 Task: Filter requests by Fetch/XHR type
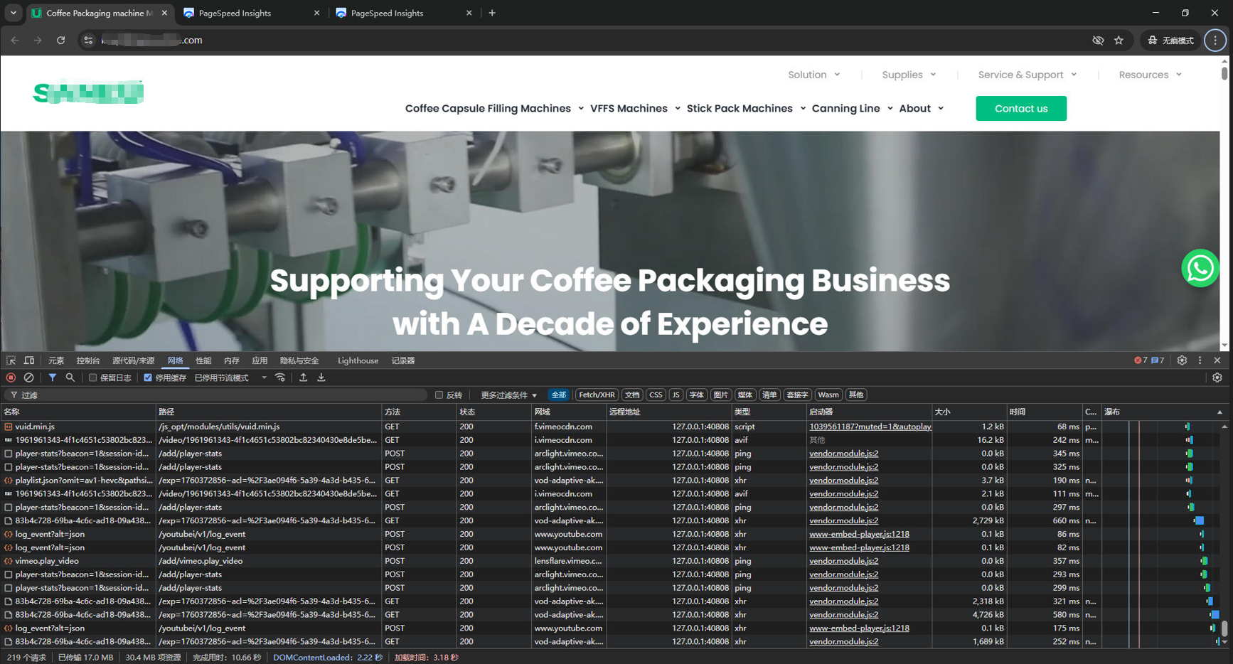(596, 395)
